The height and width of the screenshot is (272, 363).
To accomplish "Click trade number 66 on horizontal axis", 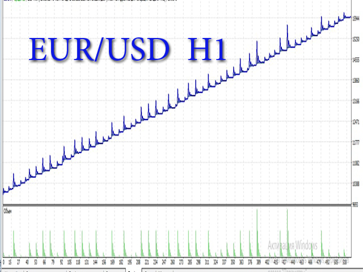I will (44, 262).
